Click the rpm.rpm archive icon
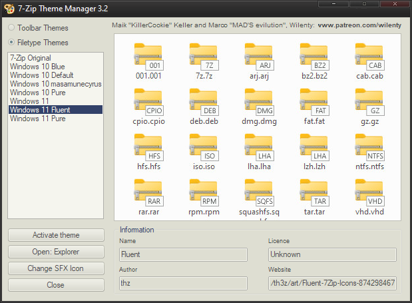The height and width of the screenshot is (303, 412). coord(204,193)
